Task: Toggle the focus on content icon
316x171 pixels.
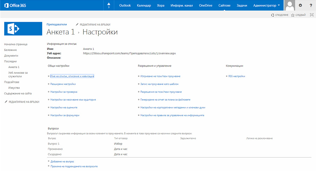Action: [x=311, y=15]
